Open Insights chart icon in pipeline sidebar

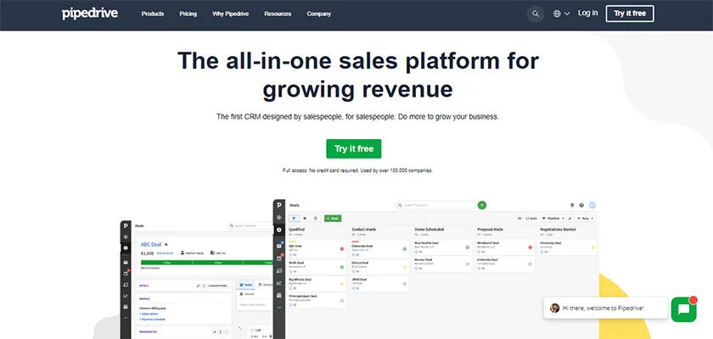[x=279, y=283]
